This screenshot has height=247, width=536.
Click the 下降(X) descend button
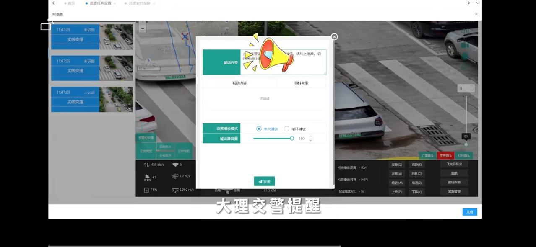click(x=416, y=192)
